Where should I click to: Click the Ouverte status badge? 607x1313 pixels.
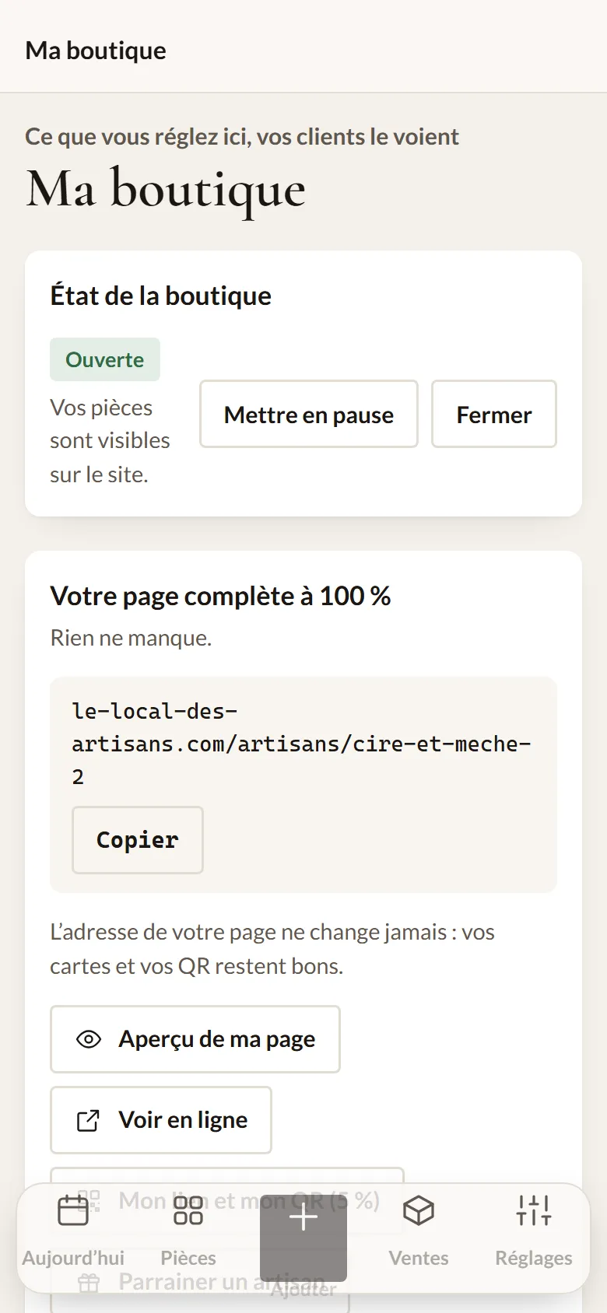point(105,359)
